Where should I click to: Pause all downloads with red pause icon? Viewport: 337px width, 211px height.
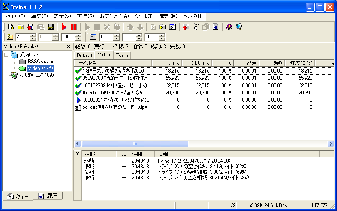[74, 27]
